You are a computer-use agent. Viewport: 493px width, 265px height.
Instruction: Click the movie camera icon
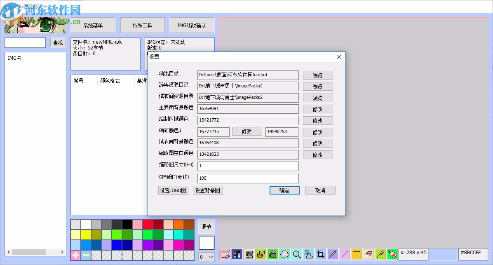pos(272,254)
